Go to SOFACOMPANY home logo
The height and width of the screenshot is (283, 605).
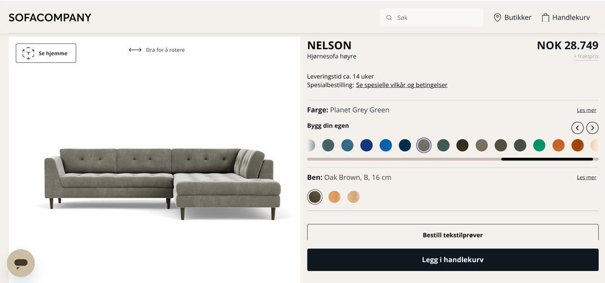[x=50, y=18]
